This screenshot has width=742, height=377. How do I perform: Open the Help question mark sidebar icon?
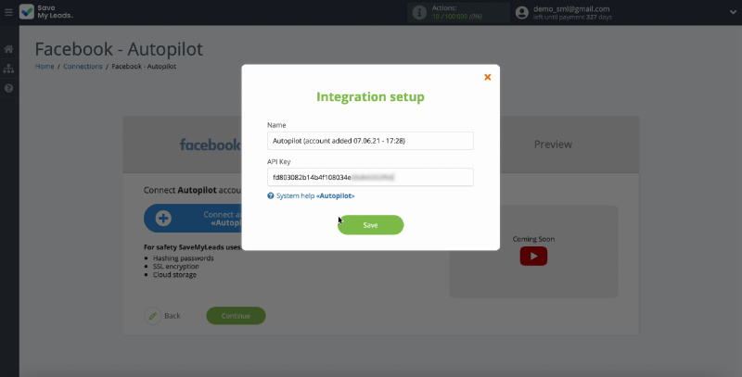pyautogui.click(x=9, y=88)
